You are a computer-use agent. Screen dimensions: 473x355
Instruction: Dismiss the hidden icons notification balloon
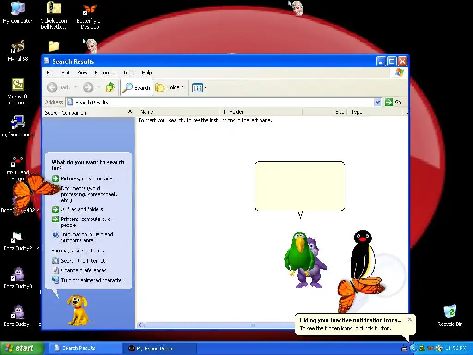pyautogui.click(x=409, y=319)
